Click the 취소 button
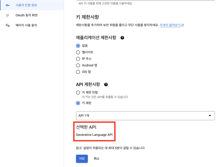 tap(97, 159)
